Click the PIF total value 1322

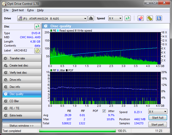tap(82, 123)
